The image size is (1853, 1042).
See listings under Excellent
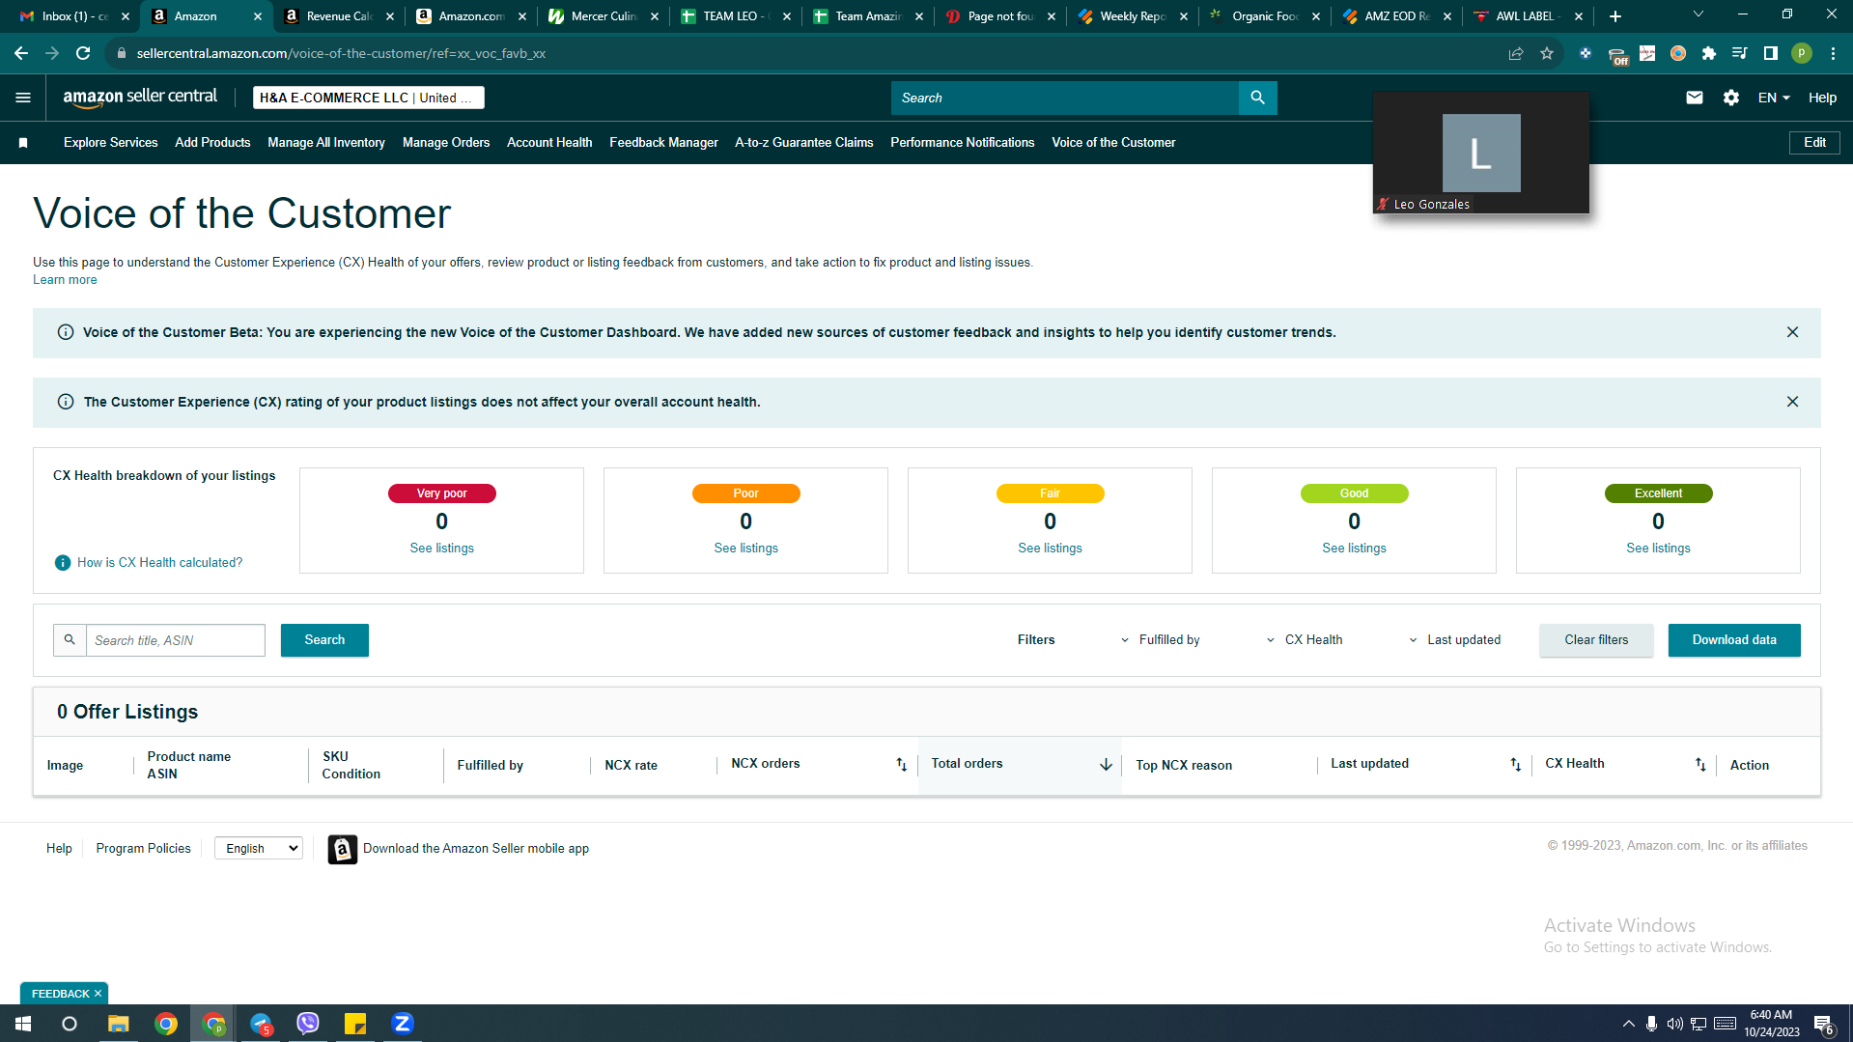1658,549
